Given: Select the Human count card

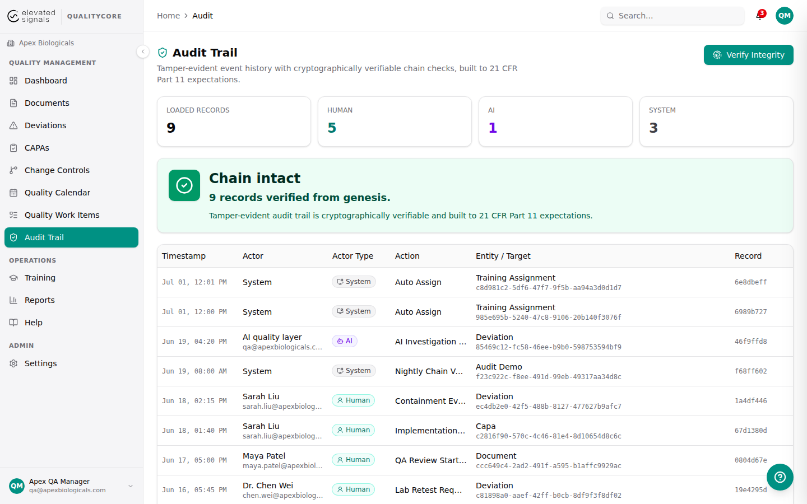Looking at the screenshot, I should tap(395, 122).
